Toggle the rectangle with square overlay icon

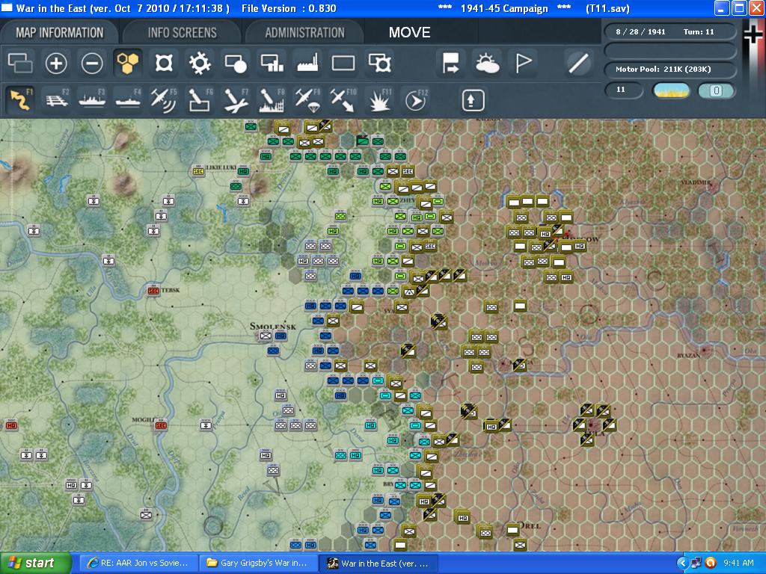[379, 64]
